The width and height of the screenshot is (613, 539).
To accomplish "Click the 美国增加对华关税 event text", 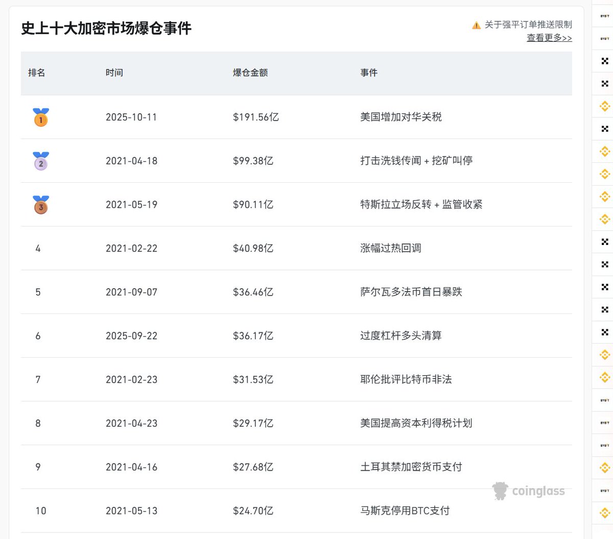I will point(401,117).
